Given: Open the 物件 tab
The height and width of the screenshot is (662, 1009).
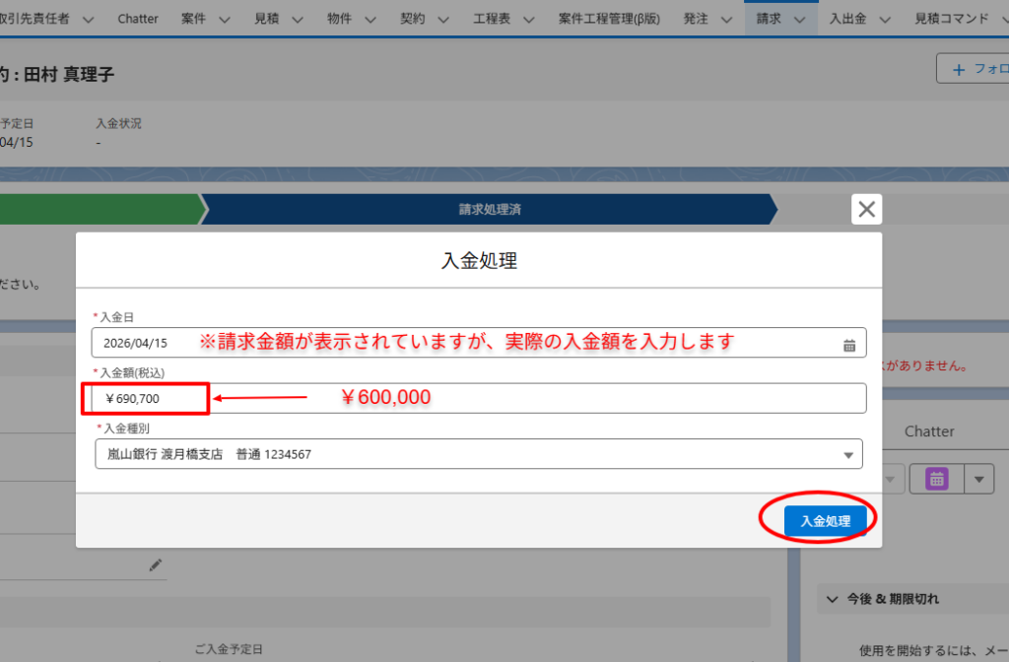Looking at the screenshot, I should click(x=339, y=19).
